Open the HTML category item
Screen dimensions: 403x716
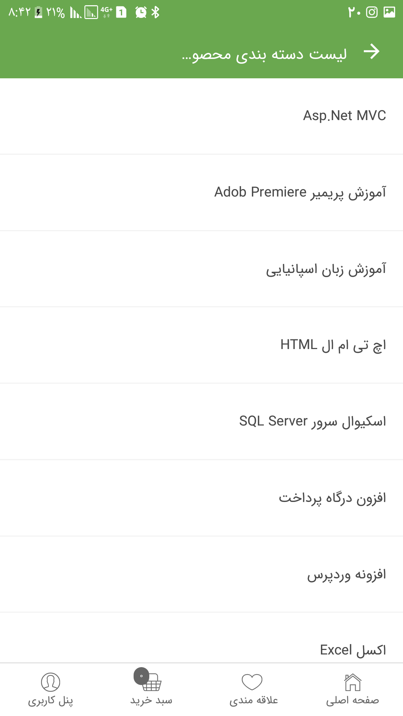click(333, 345)
